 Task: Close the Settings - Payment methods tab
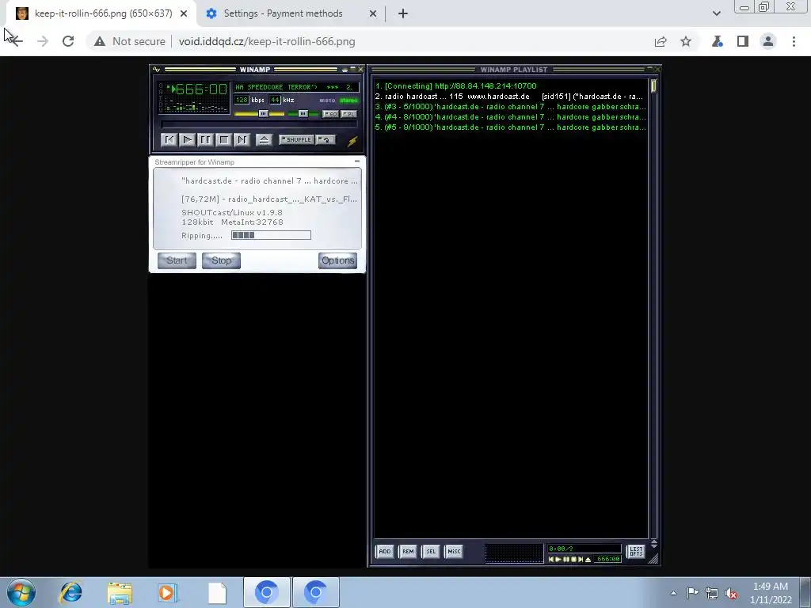[x=373, y=13]
